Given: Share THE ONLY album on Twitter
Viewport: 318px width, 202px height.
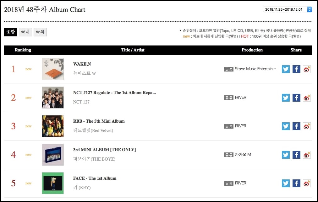Looking at the screenshot, I should 286,155.
